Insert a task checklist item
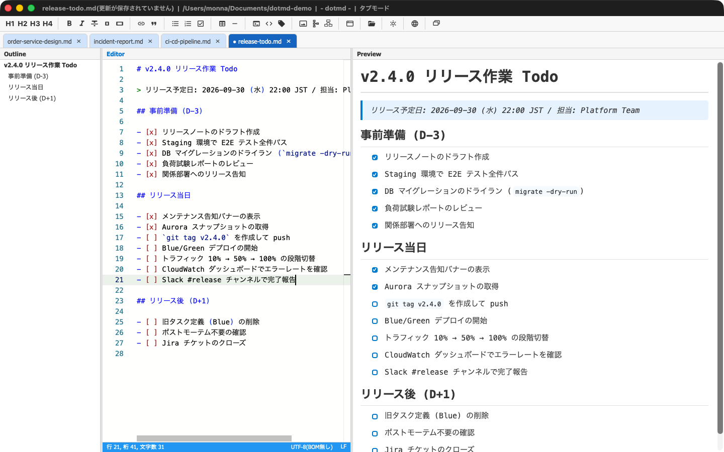 pyautogui.click(x=201, y=24)
